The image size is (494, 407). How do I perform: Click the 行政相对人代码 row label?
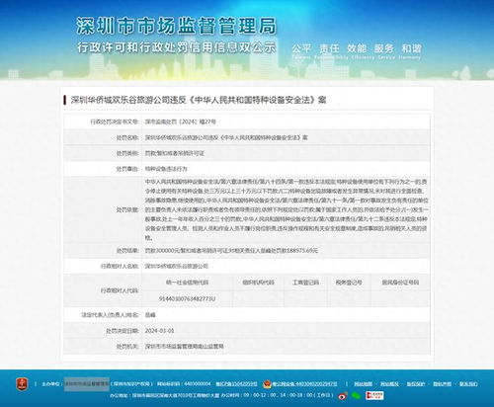click(x=120, y=290)
